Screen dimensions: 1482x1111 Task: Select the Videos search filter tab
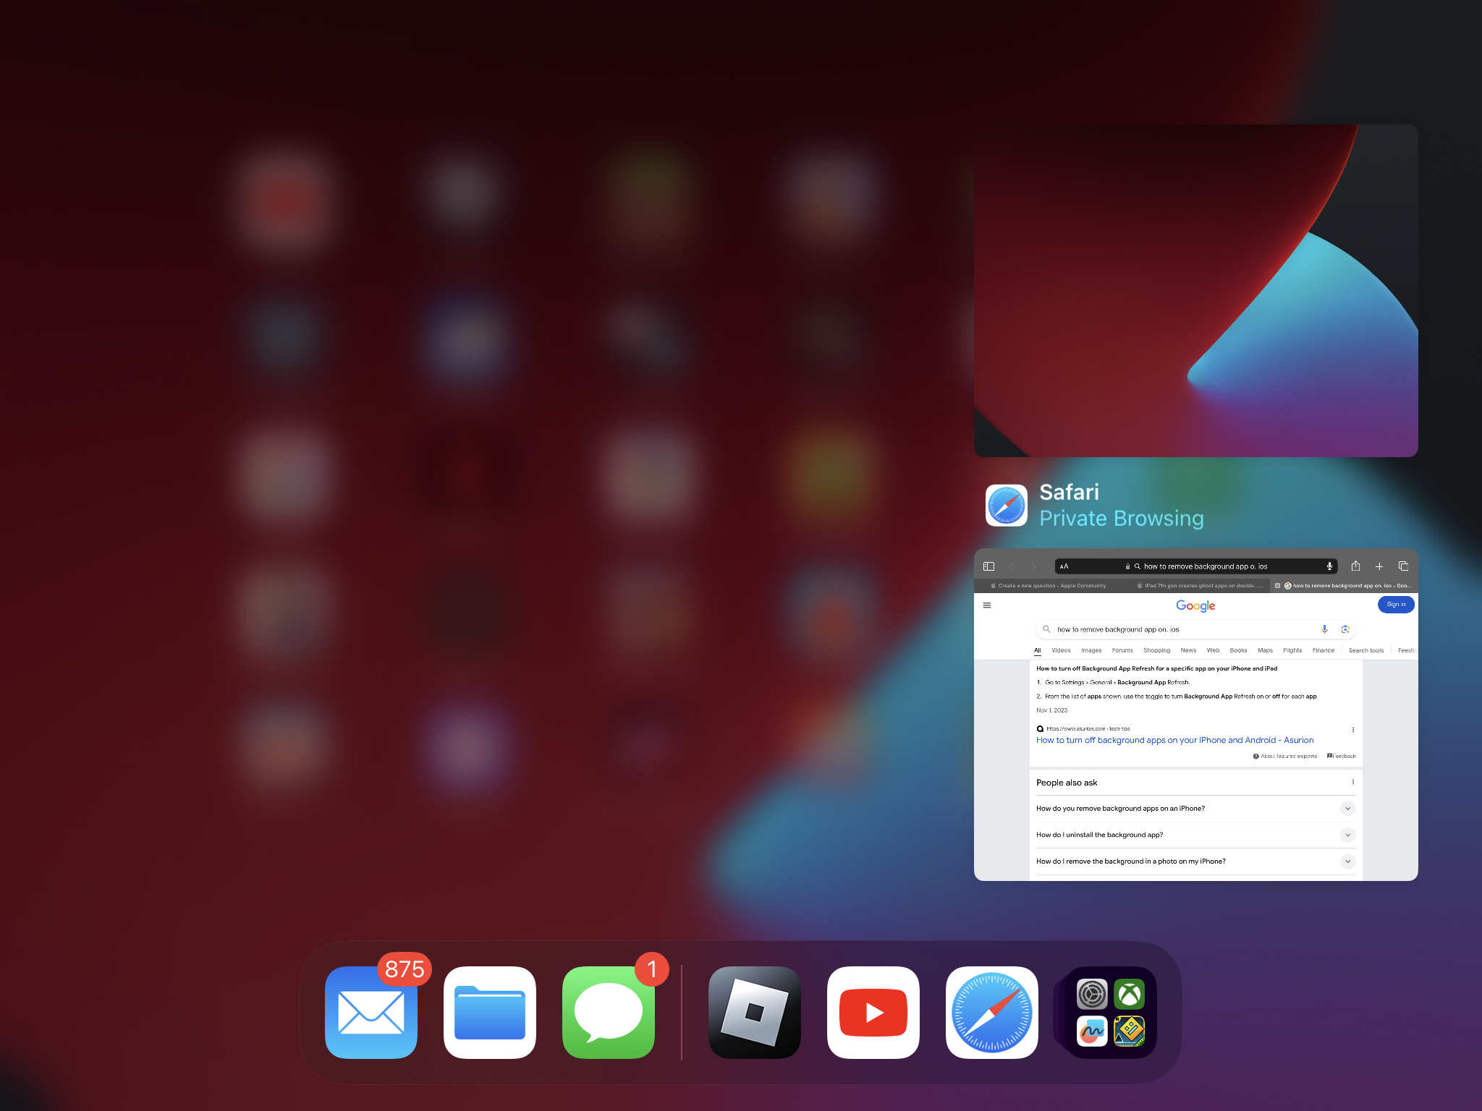point(1061,650)
